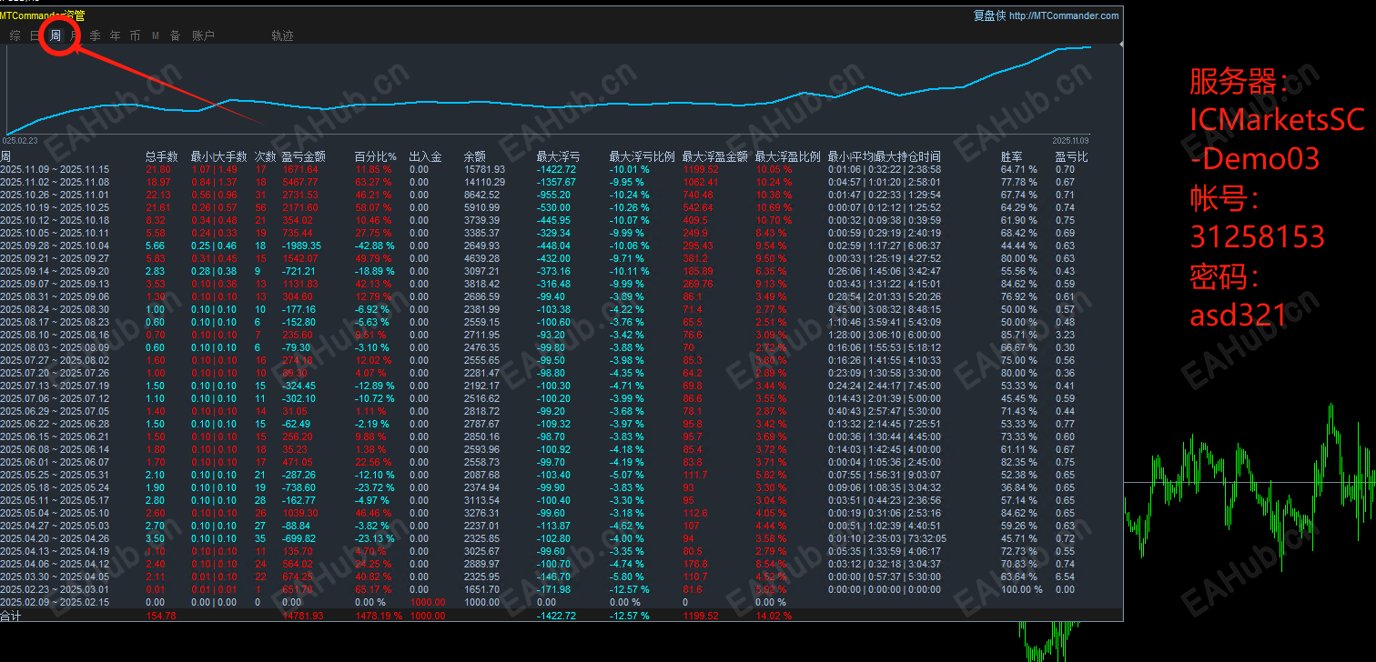The image size is (1376, 662).
Task: Click the 最大浮盈金额 column header
Action: pos(714,156)
